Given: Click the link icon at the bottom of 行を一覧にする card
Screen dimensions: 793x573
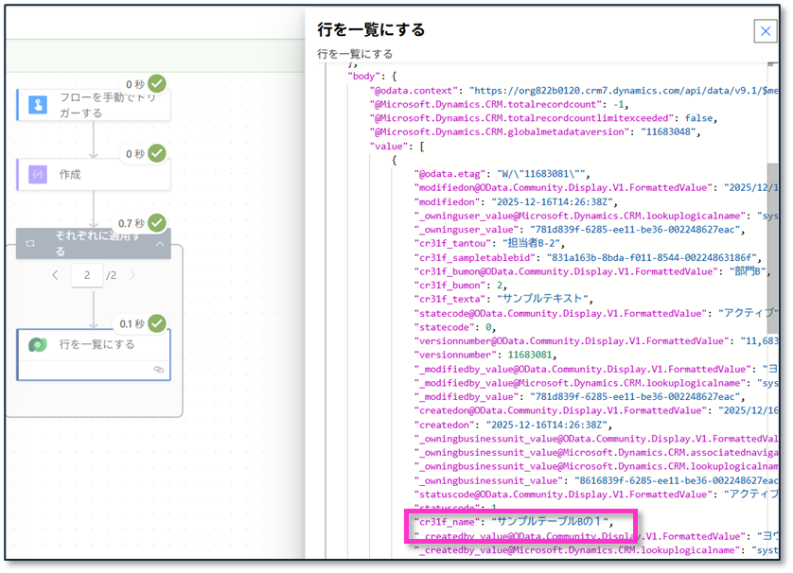Looking at the screenshot, I should (159, 370).
